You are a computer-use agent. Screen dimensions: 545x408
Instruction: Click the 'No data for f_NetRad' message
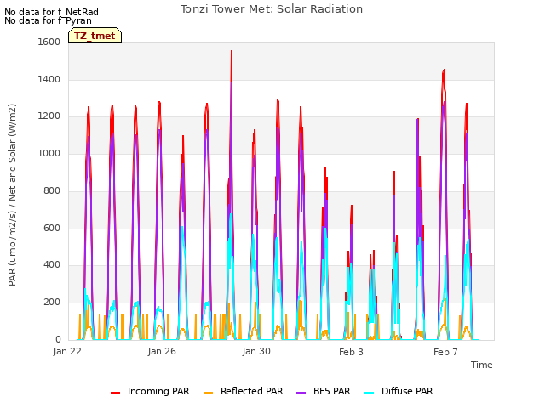[51, 12]
